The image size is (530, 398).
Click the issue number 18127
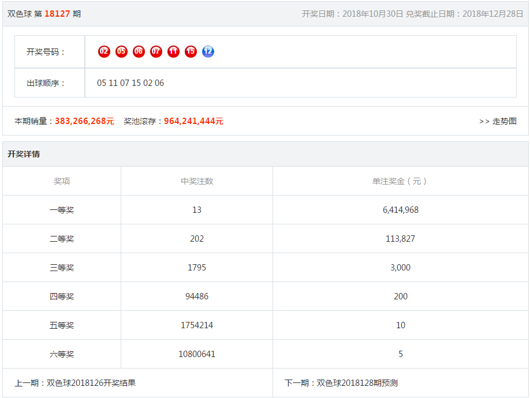pyautogui.click(x=57, y=14)
